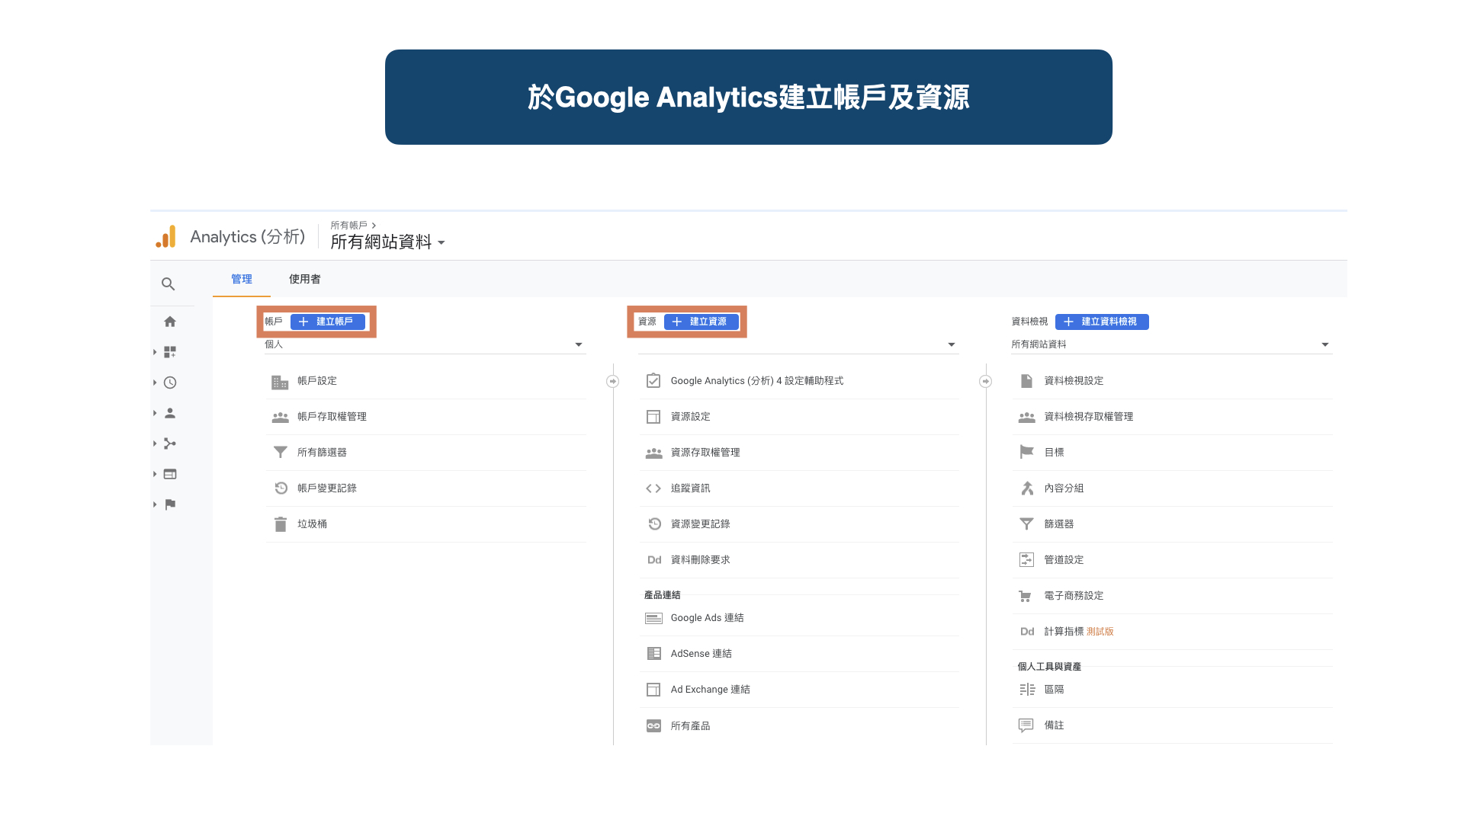This screenshot has height=823, width=1464.
Task: Click the arrow circle between property and view columns
Action: [985, 381]
